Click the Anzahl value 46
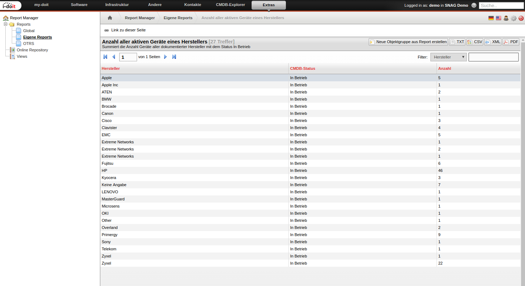The width and height of the screenshot is (525, 286). point(440,170)
